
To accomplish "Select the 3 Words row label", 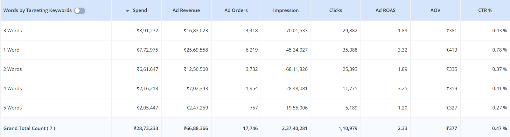I will point(13,31).
